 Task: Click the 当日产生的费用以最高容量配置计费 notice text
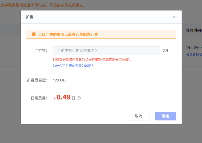68,34
